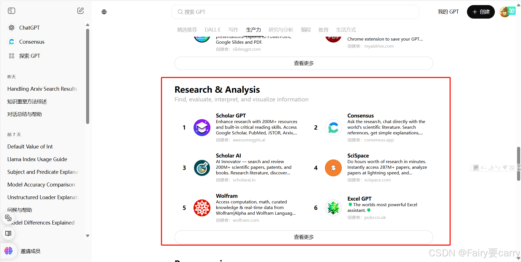Viewport: 521px width, 262px height.
Task: Open the Wolfram title
Action: coord(226,196)
